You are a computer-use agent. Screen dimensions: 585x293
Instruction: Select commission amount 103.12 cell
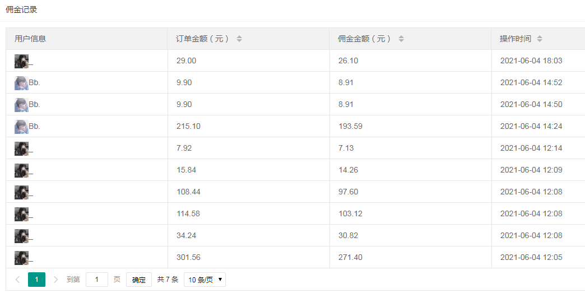coord(410,213)
